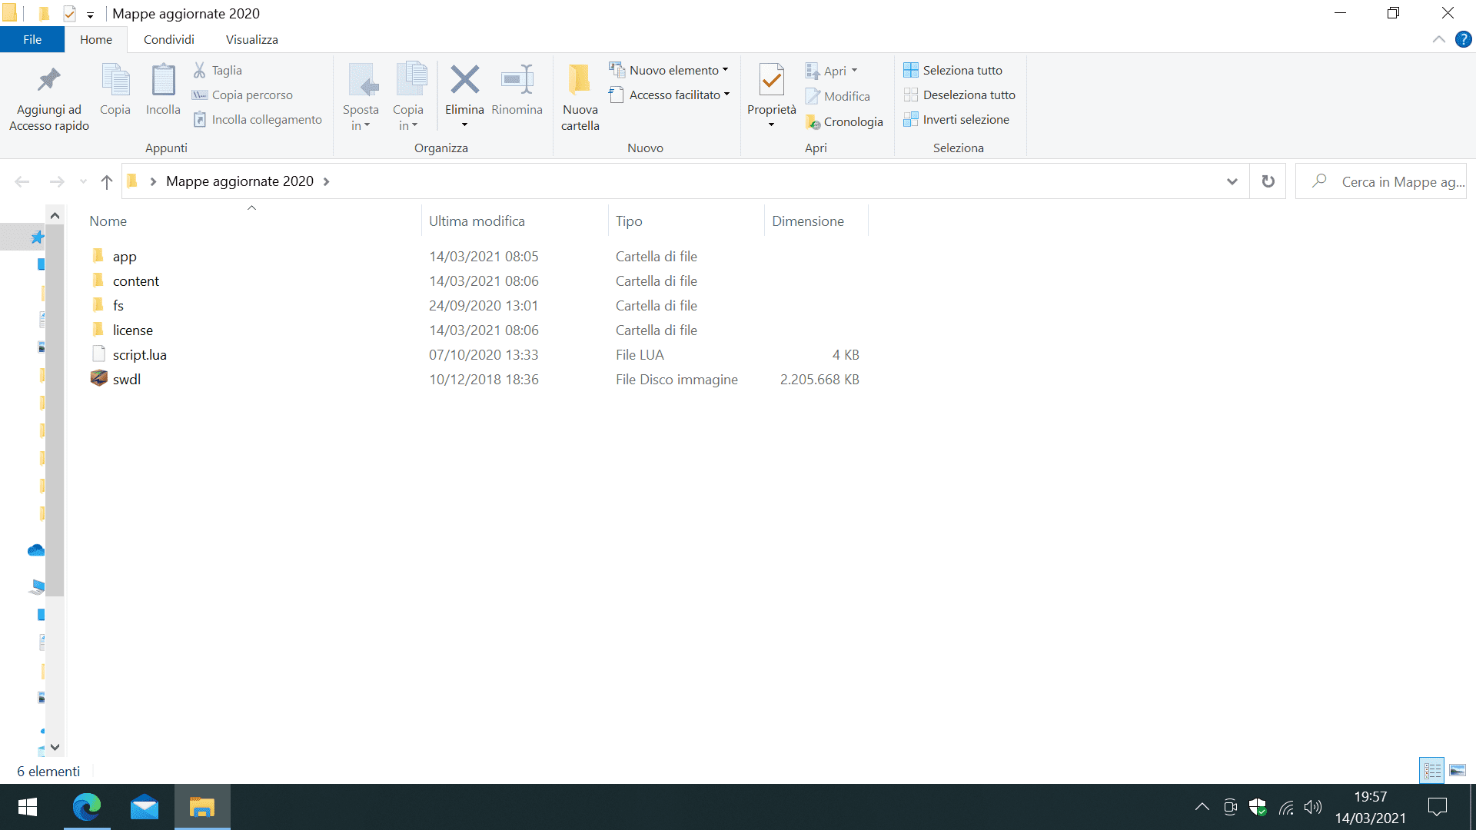This screenshot has height=830, width=1476.
Task: Collapse ribbon with the chevron arrow
Action: (1438, 39)
